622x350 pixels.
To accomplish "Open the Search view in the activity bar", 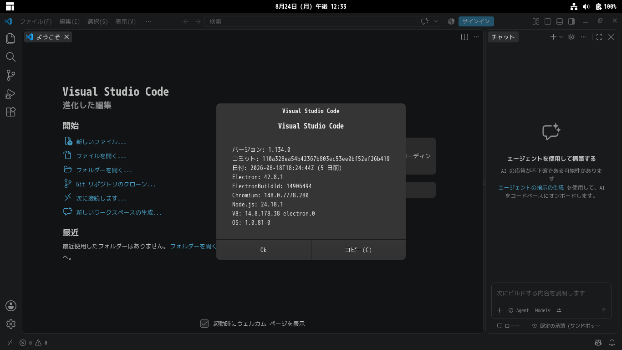I will click(11, 57).
